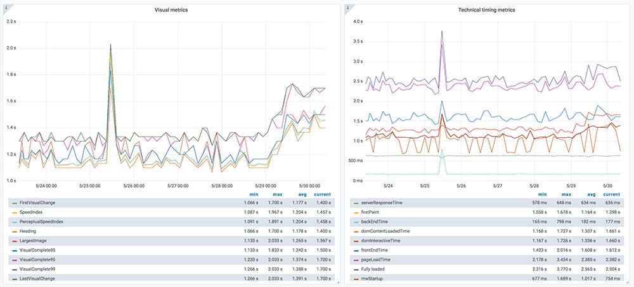634x287 pixels.
Task: Sort Visual metrics legend by max
Action: (x=278, y=194)
